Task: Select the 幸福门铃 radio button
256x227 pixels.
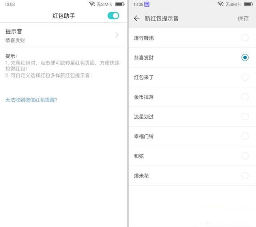Action: tap(245, 136)
